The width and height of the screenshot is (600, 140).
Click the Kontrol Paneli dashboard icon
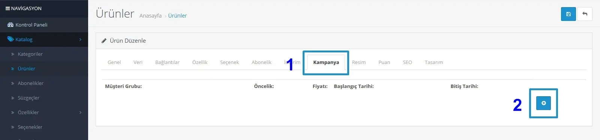coord(10,25)
